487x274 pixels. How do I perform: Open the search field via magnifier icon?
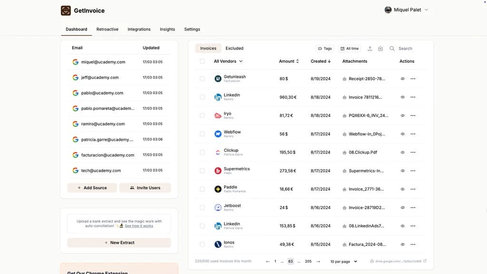tap(392, 48)
